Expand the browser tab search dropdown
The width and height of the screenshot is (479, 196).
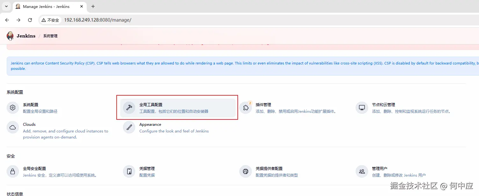[6, 6]
